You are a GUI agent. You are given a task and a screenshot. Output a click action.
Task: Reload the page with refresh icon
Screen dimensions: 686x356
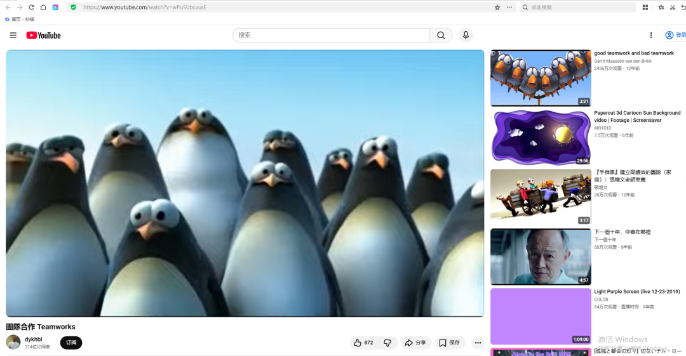(32, 8)
